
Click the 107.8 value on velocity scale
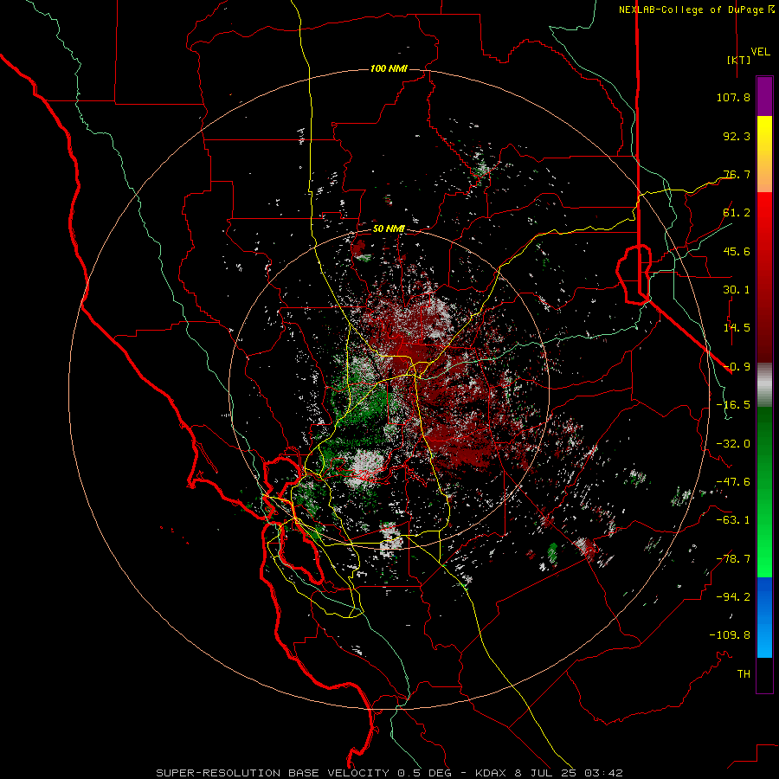[x=733, y=97]
